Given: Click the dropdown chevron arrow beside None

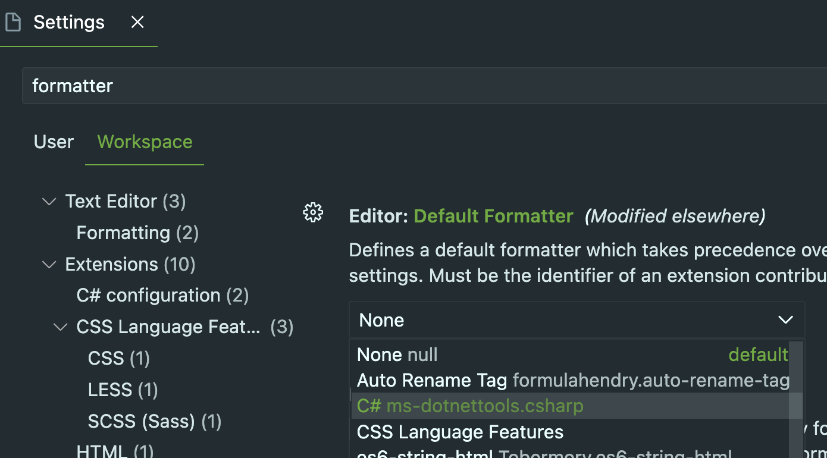Looking at the screenshot, I should pos(785,320).
